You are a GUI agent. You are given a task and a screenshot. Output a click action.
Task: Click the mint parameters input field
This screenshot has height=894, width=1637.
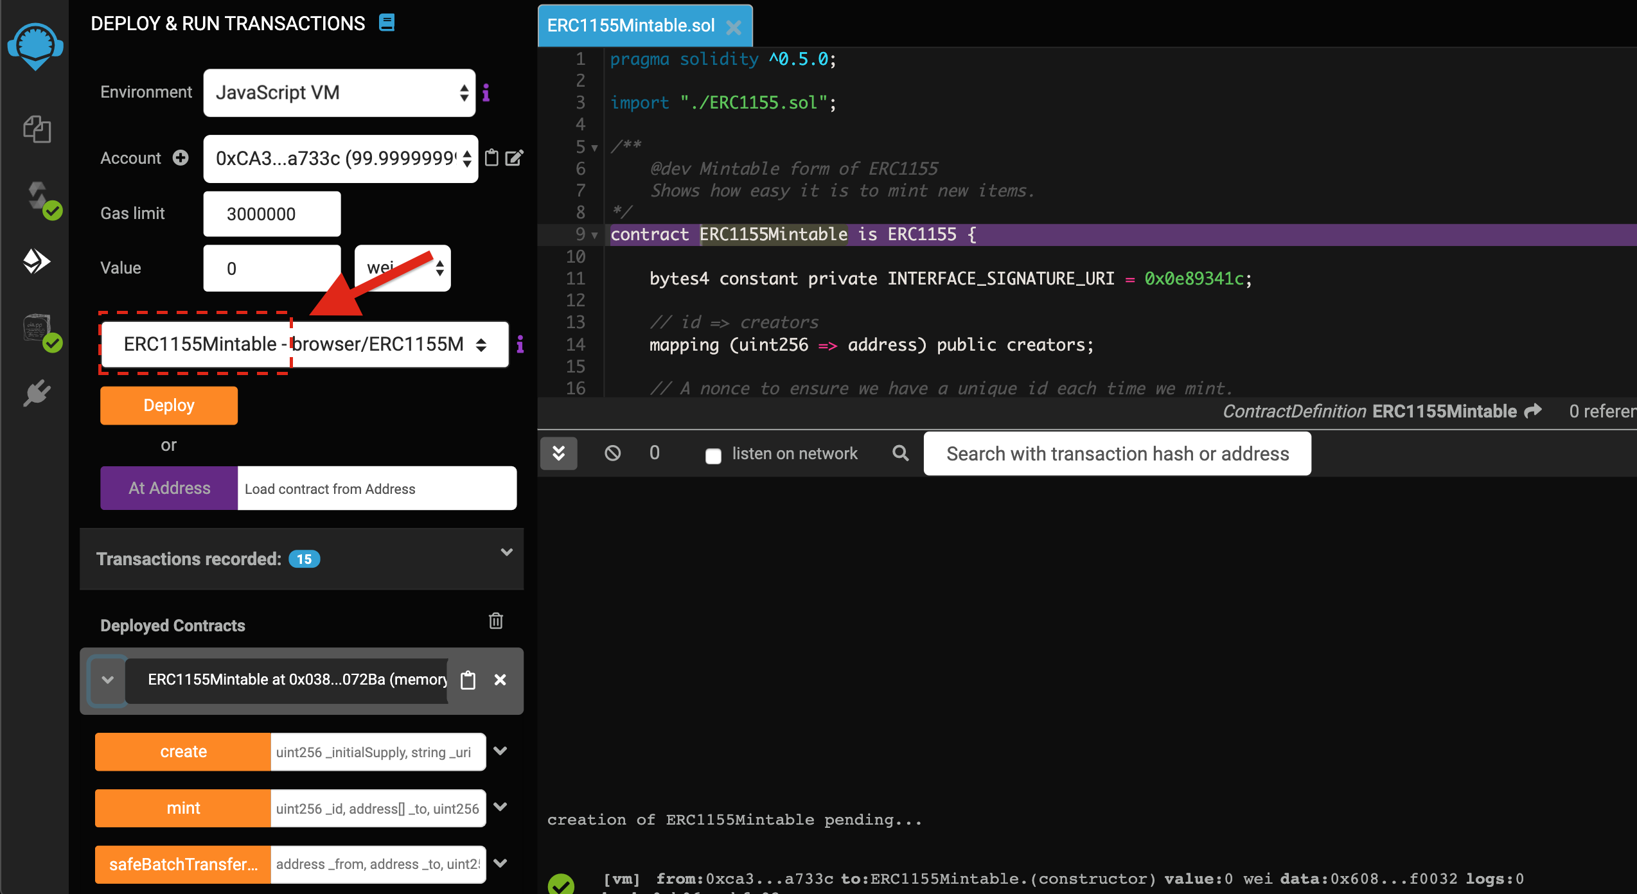pyautogui.click(x=378, y=808)
